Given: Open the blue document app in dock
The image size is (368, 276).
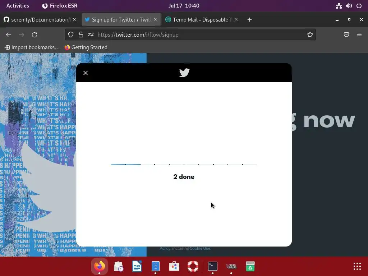Looking at the screenshot, I should coord(155,266).
